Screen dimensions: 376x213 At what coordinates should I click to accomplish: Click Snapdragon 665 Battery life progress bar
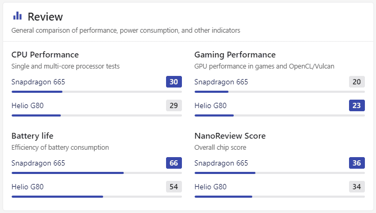(x=96, y=173)
